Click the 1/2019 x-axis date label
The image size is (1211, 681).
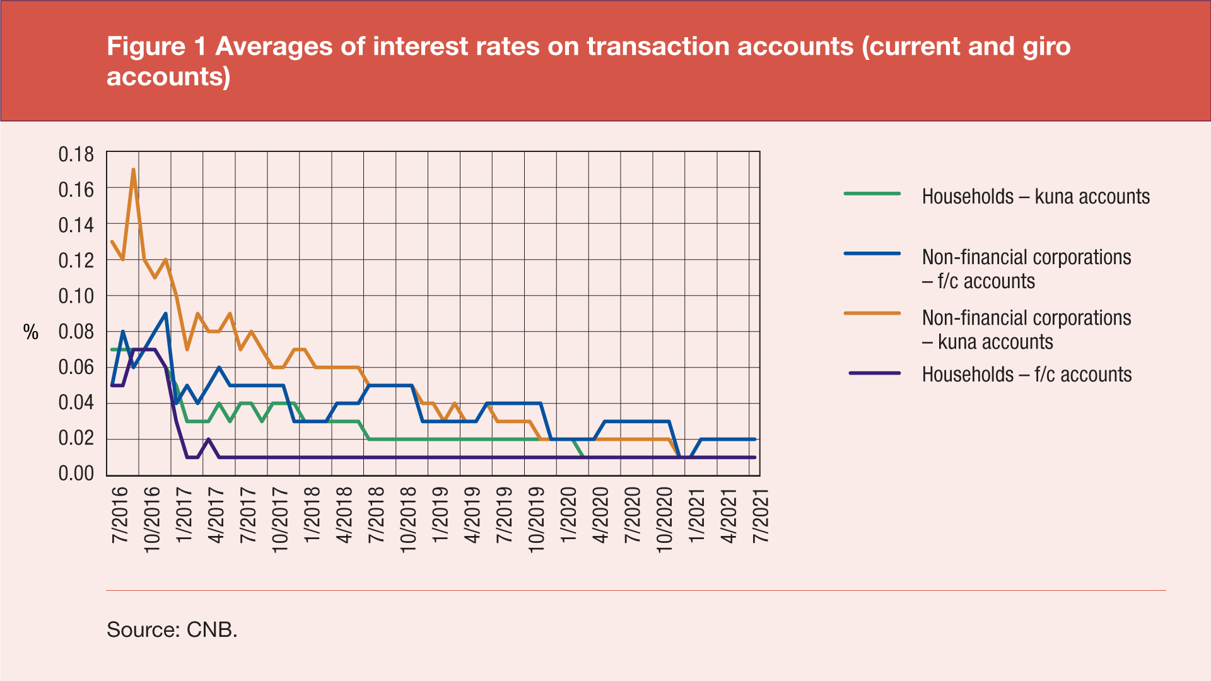[x=441, y=515]
